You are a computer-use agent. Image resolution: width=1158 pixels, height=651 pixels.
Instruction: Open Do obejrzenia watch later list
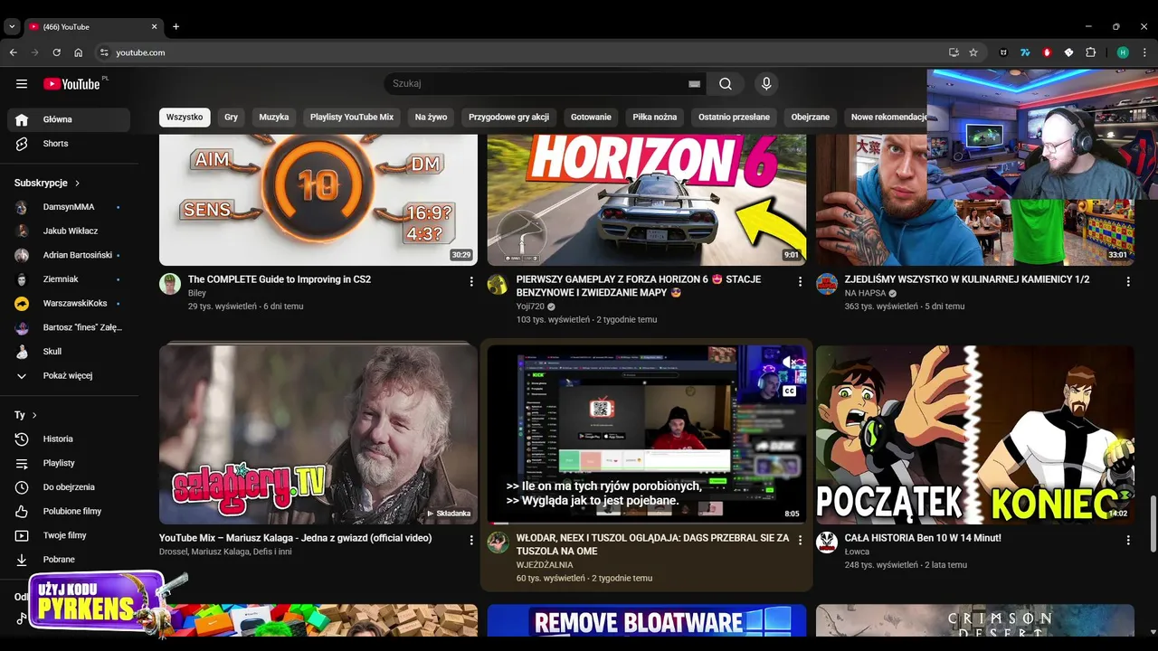point(69,487)
